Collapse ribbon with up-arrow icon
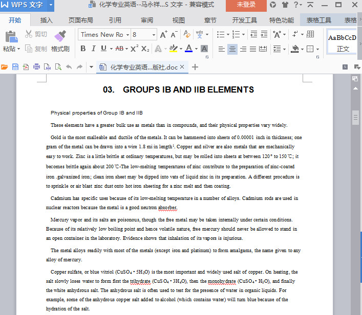 [x=310, y=5]
